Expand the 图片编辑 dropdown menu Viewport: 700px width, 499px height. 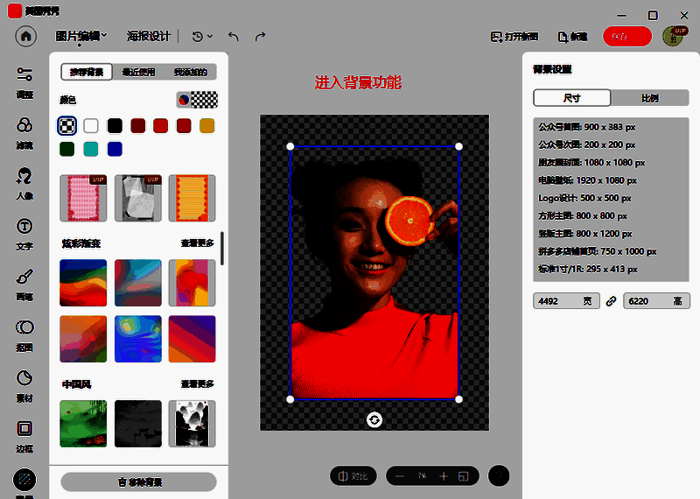(80, 36)
